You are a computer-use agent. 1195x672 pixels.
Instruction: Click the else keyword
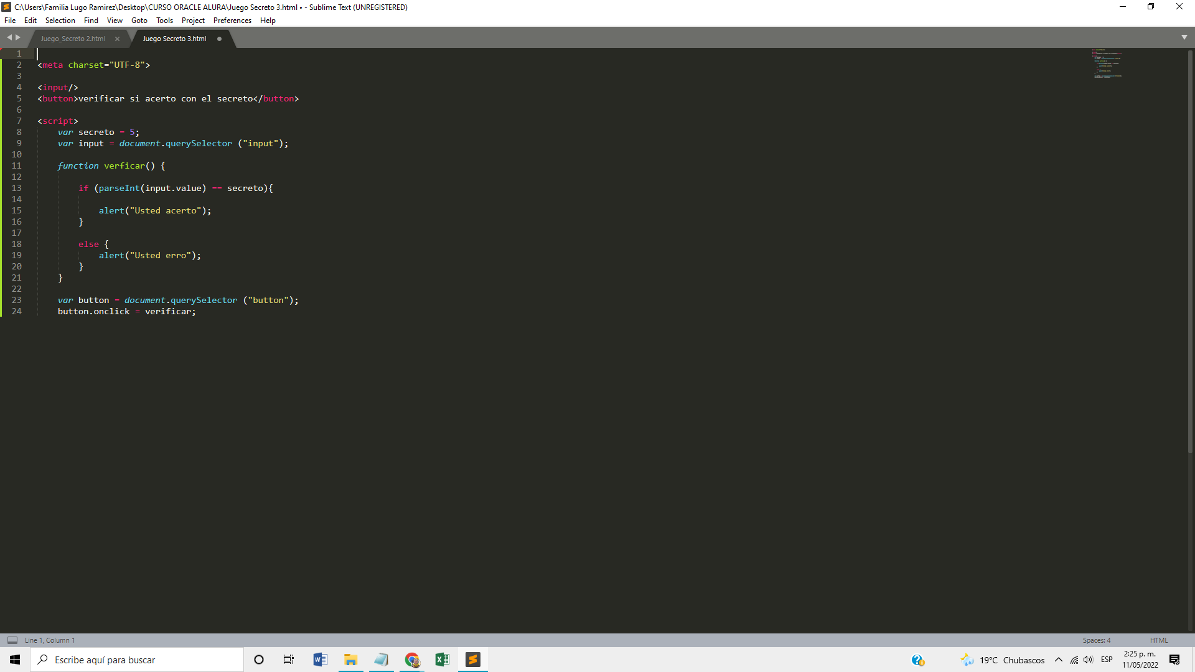click(88, 245)
